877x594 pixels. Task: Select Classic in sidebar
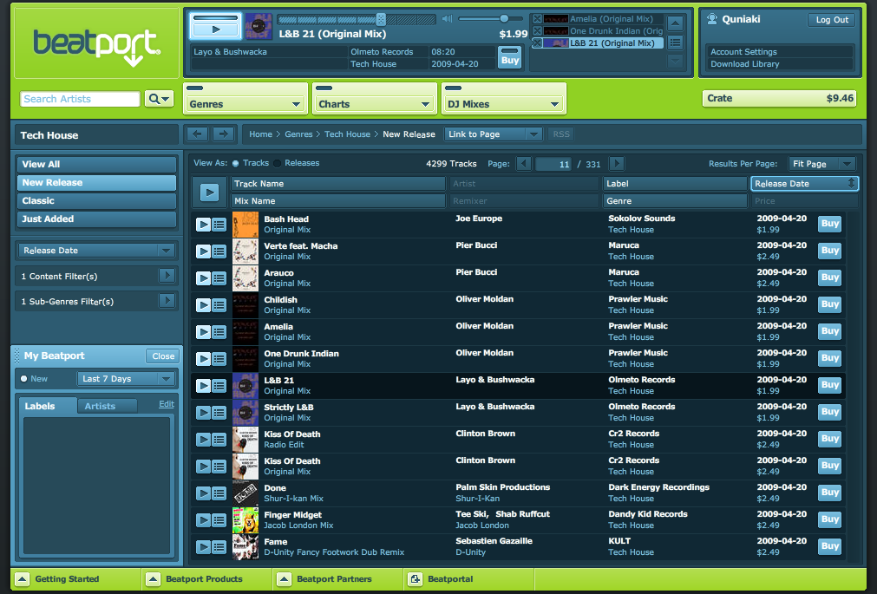coord(97,200)
